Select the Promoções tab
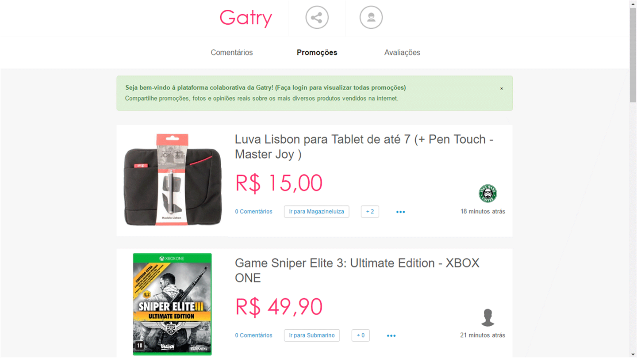The width and height of the screenshot is (637, 358). coord(317,53)
